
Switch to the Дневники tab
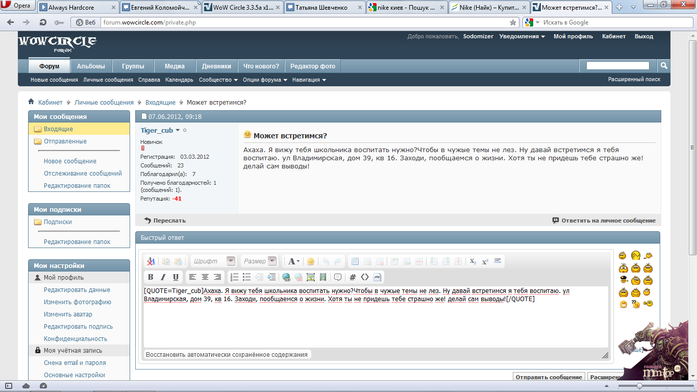[217, 66]
